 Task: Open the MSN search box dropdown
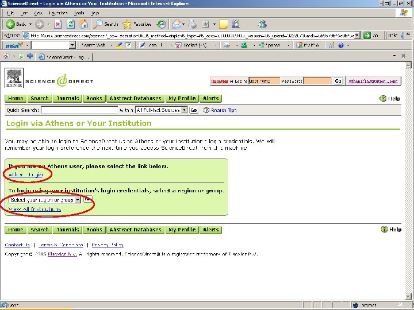(72, 45)
